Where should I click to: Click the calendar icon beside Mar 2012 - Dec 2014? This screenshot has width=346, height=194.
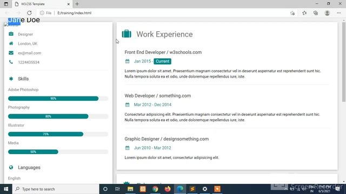(128, 105)
